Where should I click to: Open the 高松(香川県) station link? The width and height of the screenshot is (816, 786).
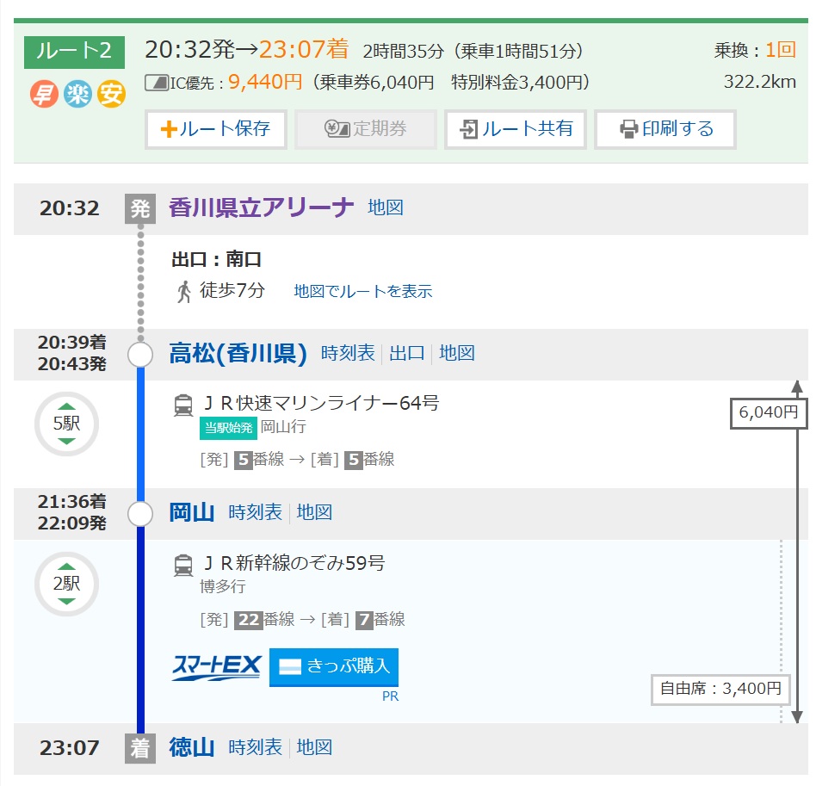[x=238, y=354]
